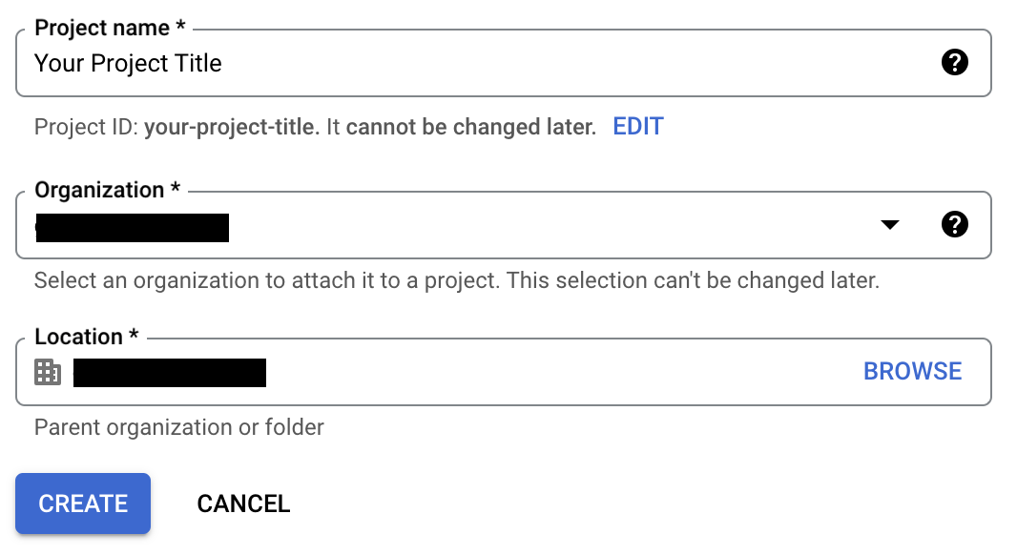Select the redacted organization value in dropdown

pos(133,228)
